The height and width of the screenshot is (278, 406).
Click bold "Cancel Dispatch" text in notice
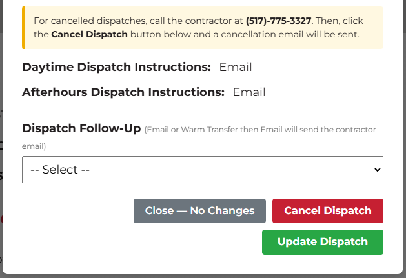pyautogui.click(x=89, y=34)
